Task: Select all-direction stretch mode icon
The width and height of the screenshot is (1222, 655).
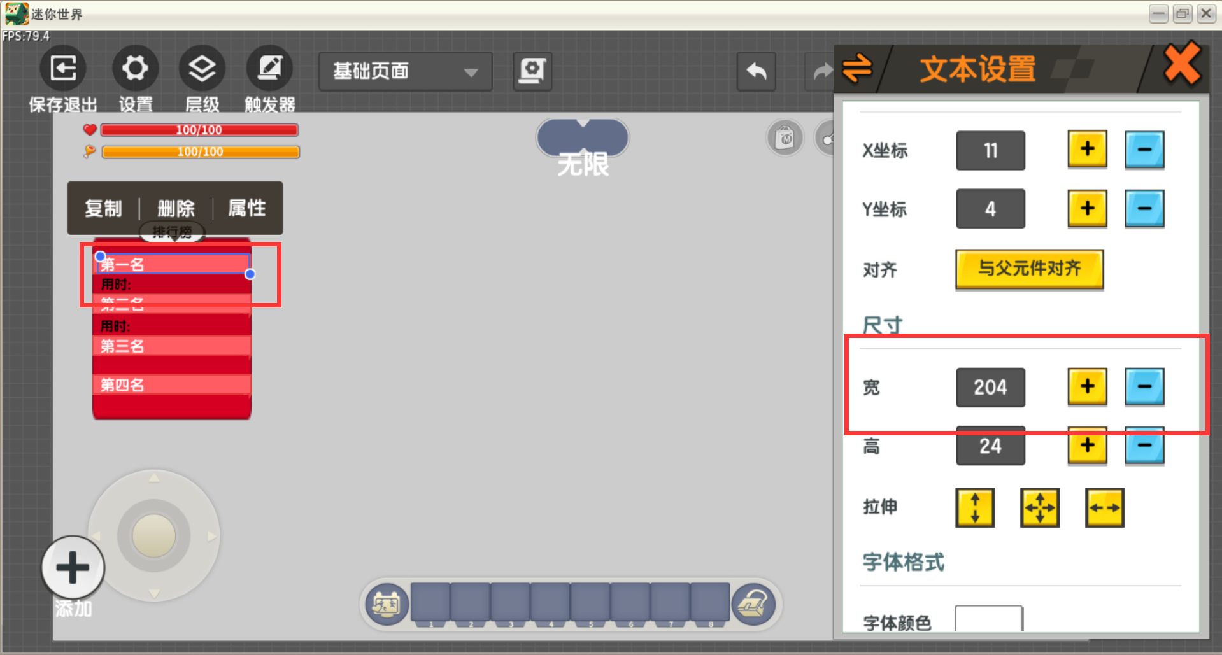Action: pyautogui.click(x=1040, y=507)
